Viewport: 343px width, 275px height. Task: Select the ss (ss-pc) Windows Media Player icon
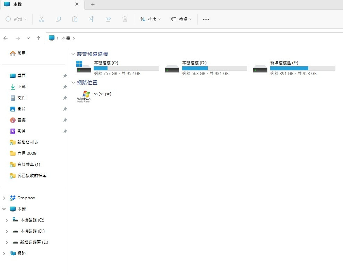84,97
